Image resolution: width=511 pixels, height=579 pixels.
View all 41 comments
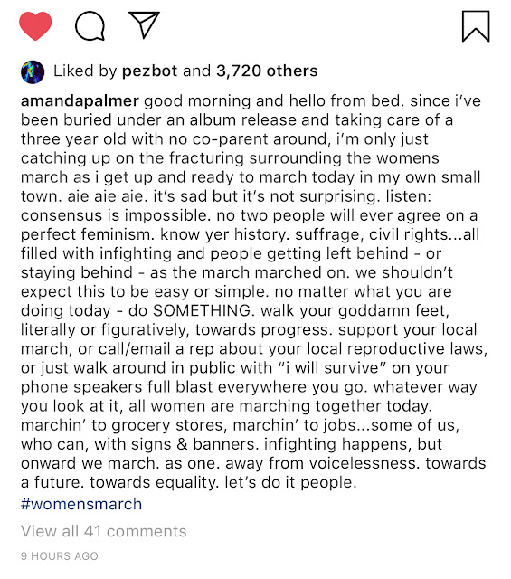click(x=104, y=531)
